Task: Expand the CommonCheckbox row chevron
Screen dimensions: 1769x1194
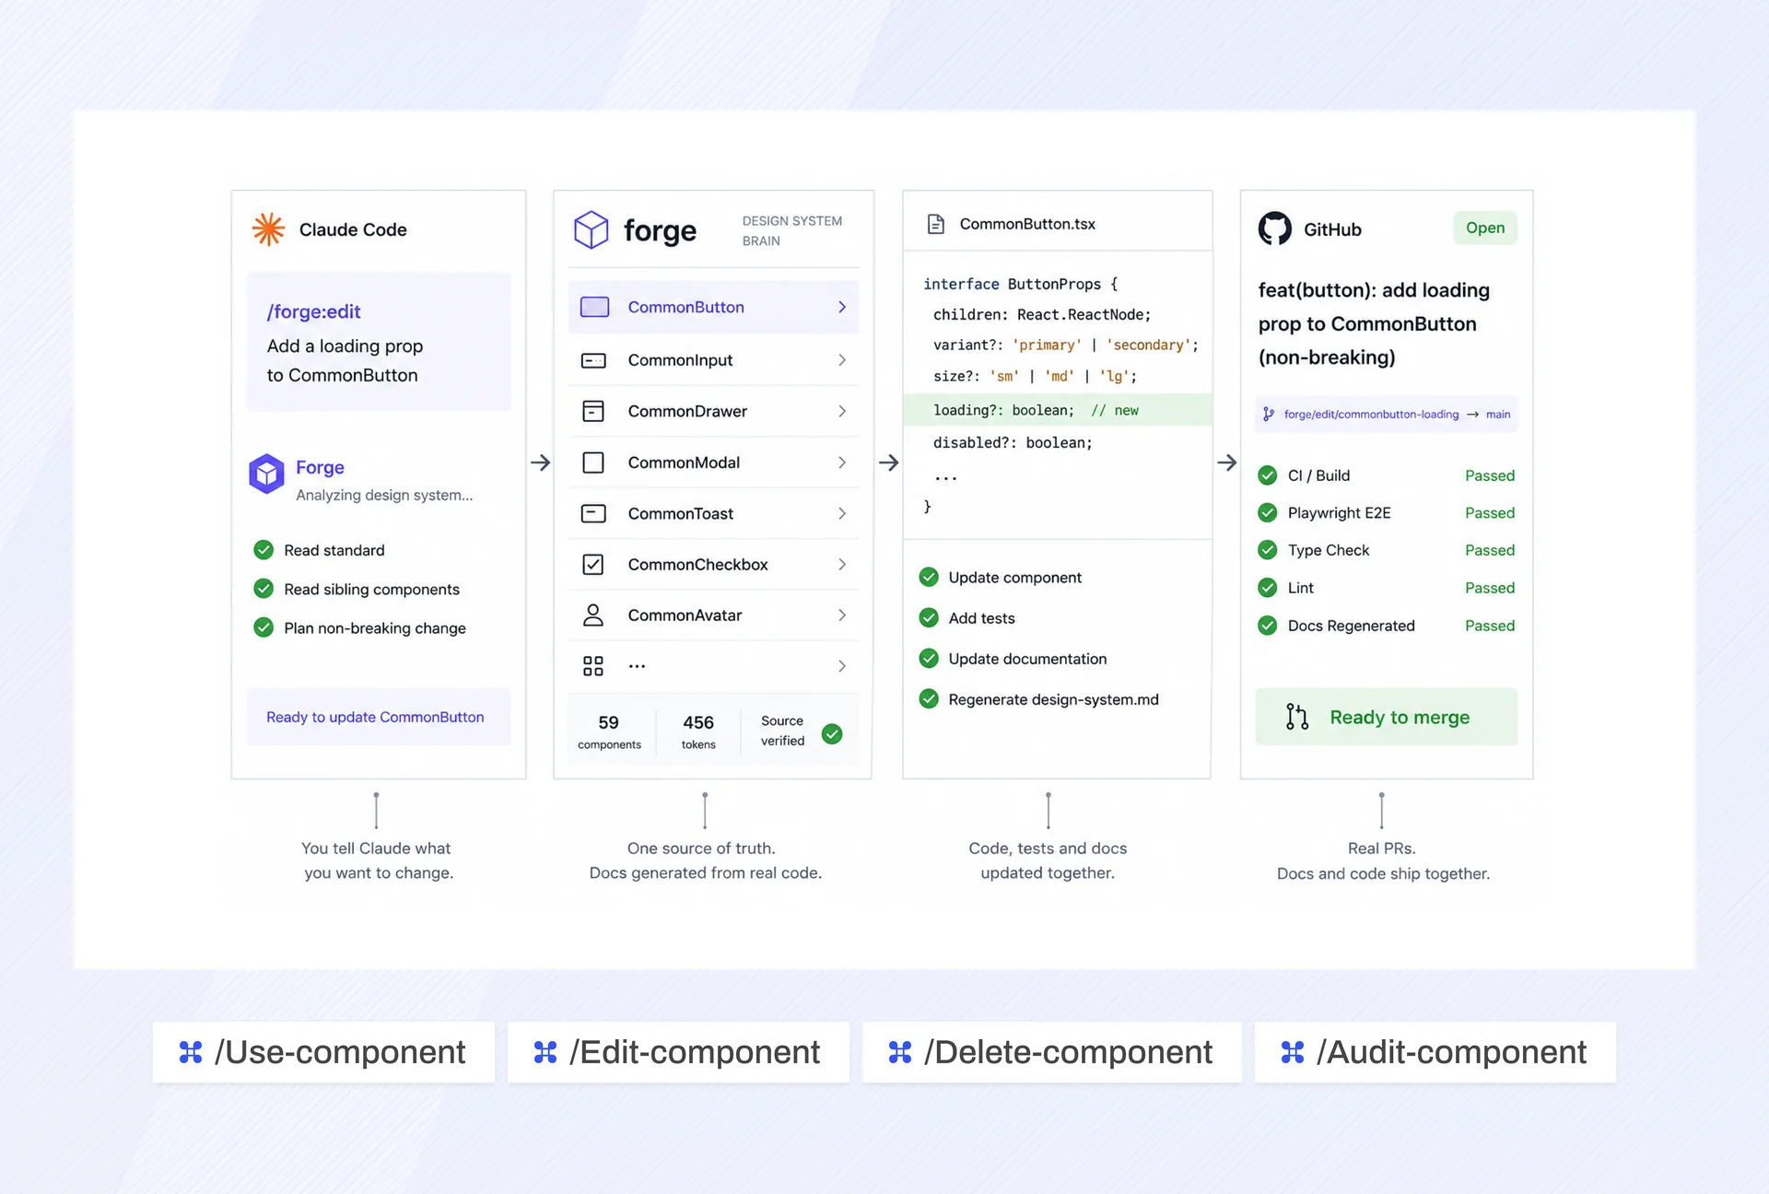Action: pos(842,565)
